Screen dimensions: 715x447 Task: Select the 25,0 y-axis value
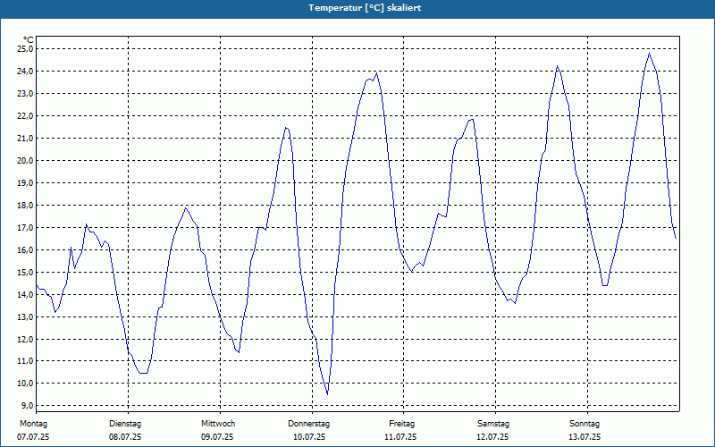[x=25, y=49]
